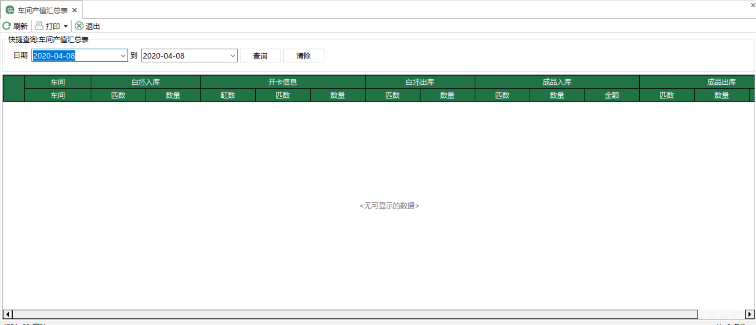Click the 白坯出库 group header
The image size is (756, 325).
point(420,82)
